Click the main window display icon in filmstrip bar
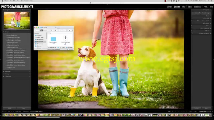The image size is (214, 120). (2, 111)
